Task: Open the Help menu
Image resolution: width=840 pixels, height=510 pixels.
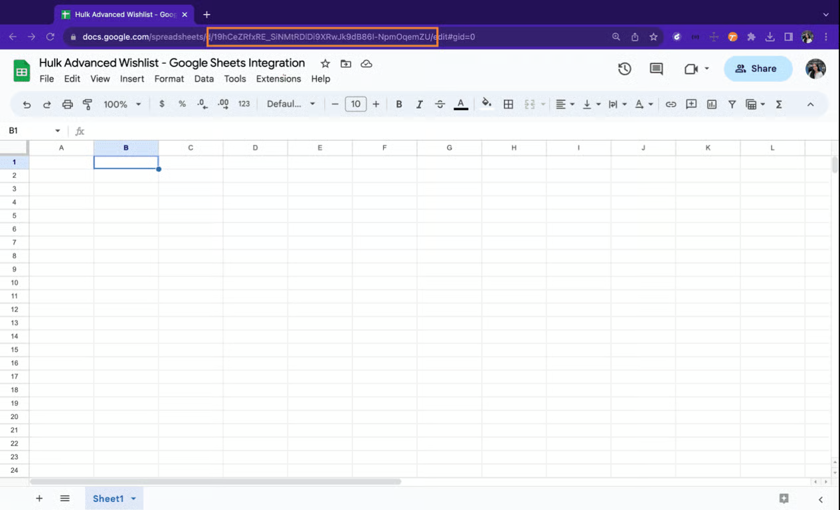Action: coord(320,78)
